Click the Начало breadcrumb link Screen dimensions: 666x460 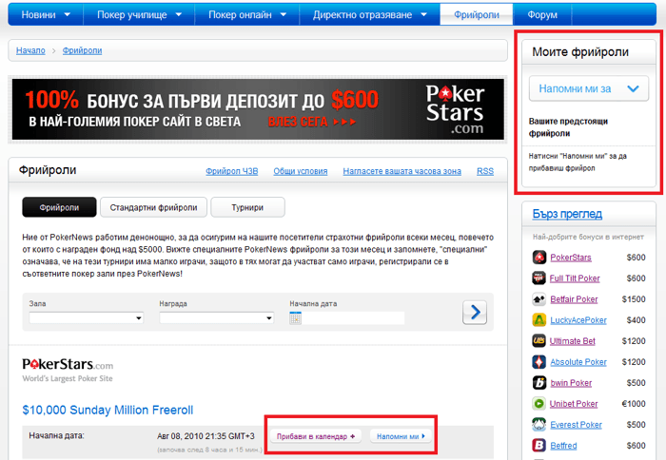(30, 50)
